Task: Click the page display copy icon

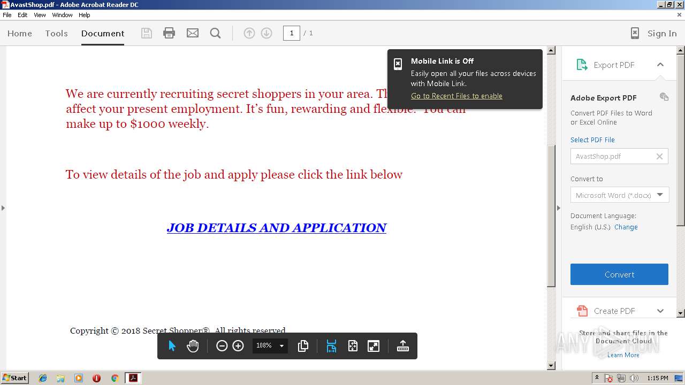Action: coord(303,346)
